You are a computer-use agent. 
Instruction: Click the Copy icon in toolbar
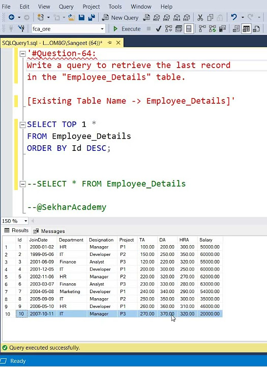click(210, 17)
